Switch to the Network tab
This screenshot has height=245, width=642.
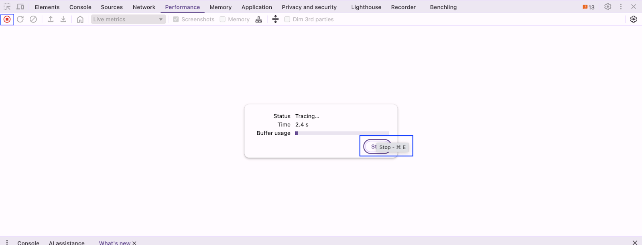[x=144, y=7]
